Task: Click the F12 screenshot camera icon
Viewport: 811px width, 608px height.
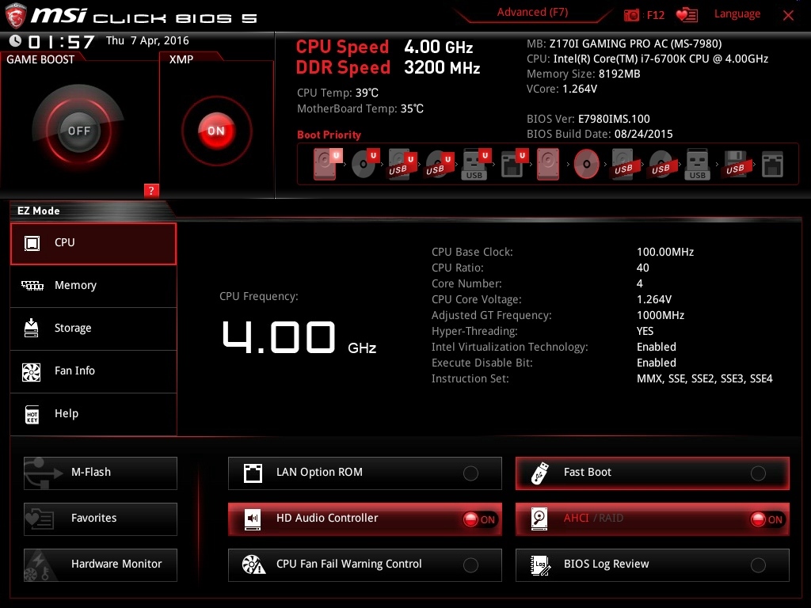Action: coord(631,15)
